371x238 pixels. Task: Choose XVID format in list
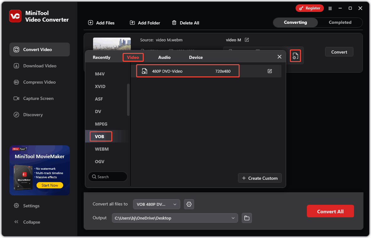click(100, 86)
